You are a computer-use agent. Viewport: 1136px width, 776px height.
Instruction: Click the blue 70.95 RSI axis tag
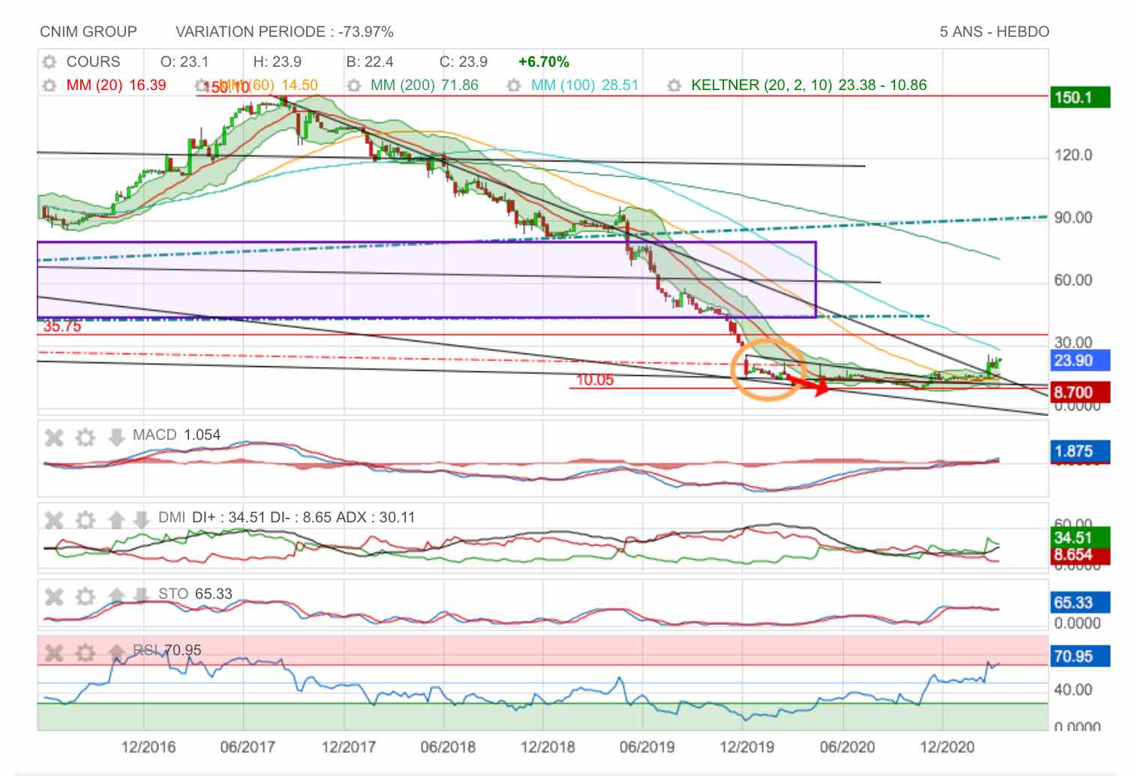pos(1080,656)
